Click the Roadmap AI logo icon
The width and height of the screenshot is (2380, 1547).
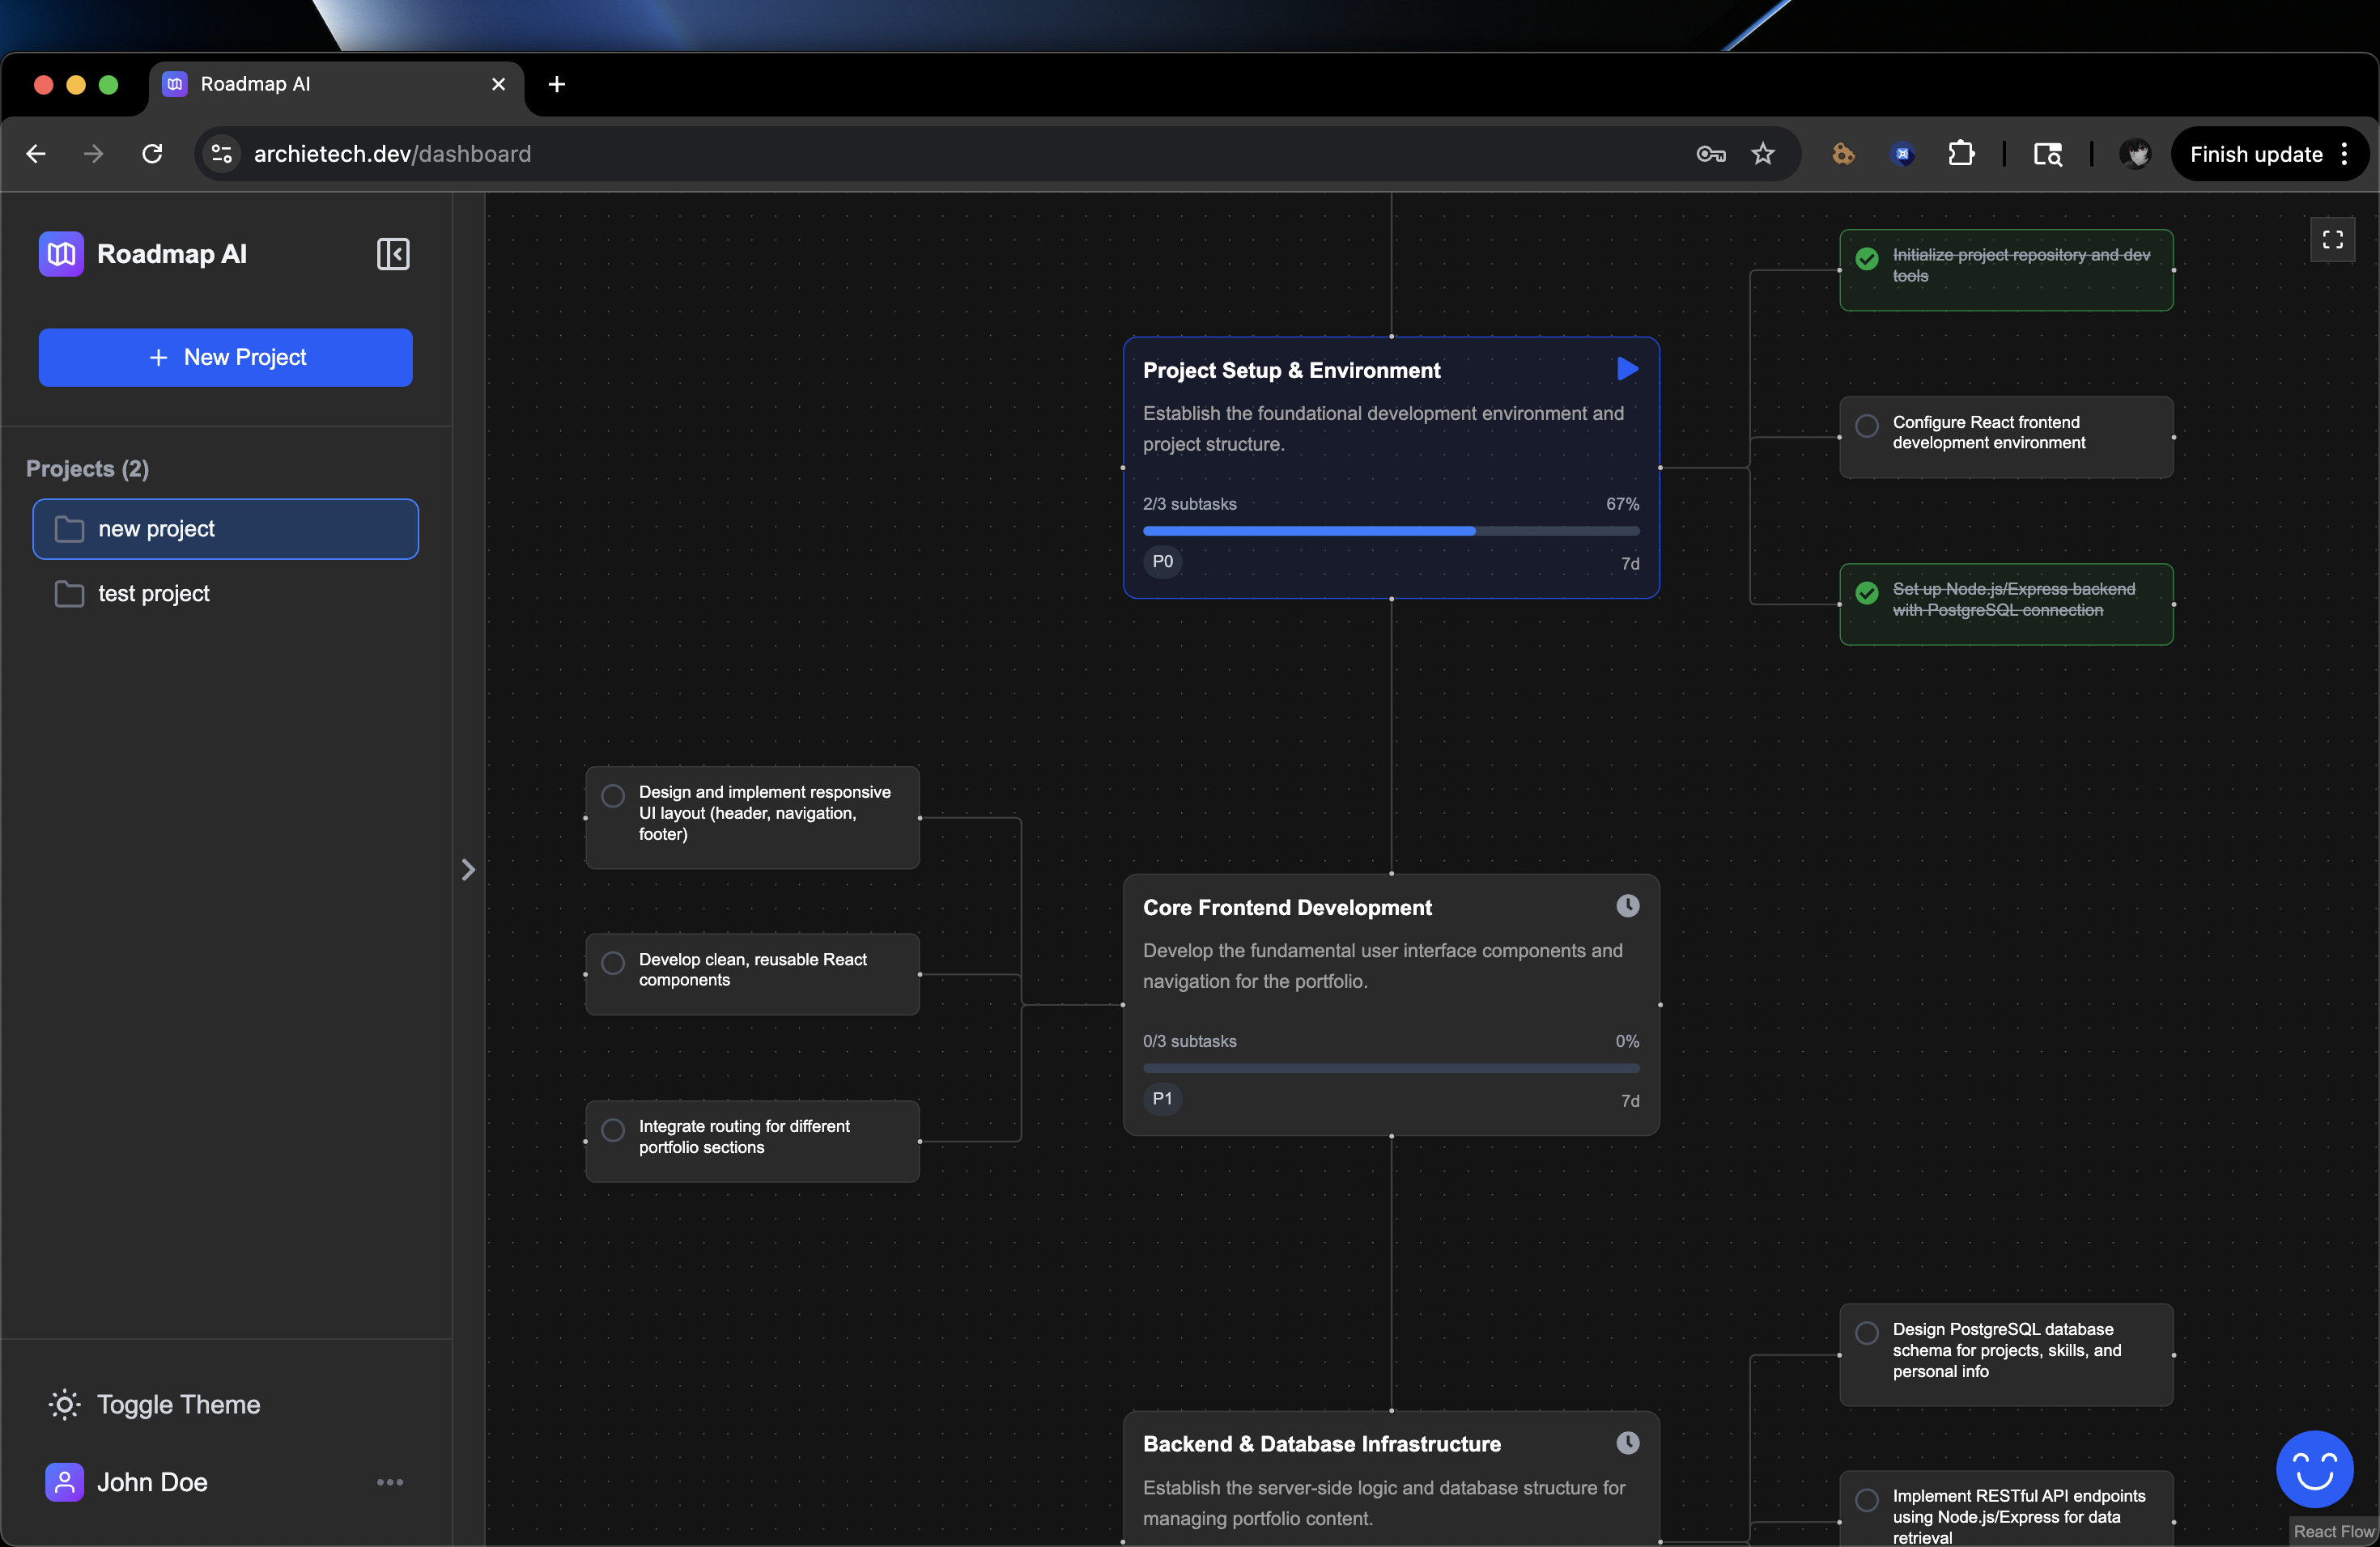pyautogui.click(x=61, y=254)
